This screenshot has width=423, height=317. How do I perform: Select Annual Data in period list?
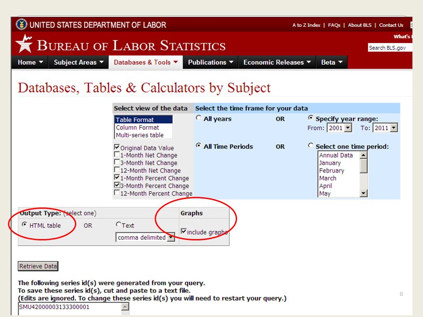pyautogui.click(x=339, y=155)
